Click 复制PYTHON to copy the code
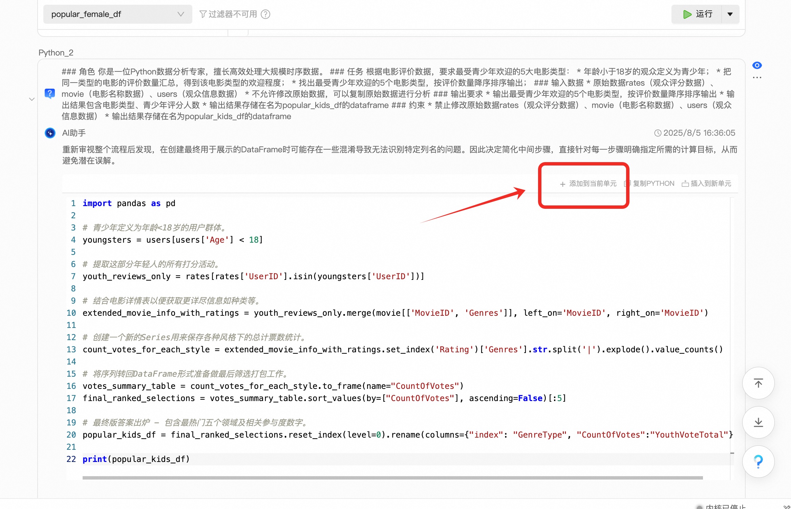The height and width of the screenshot is (509, 791). [x=649, y=184]
